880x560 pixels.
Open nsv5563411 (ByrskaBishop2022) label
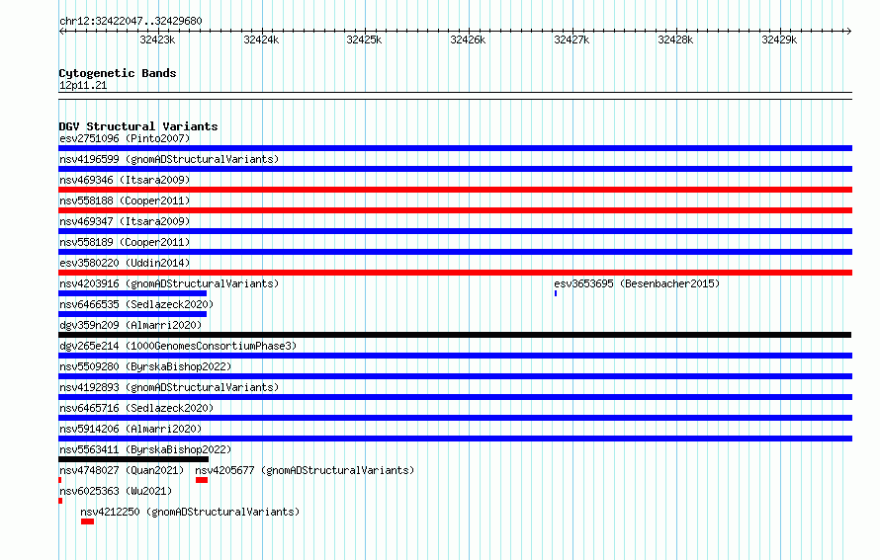[145, 449]
